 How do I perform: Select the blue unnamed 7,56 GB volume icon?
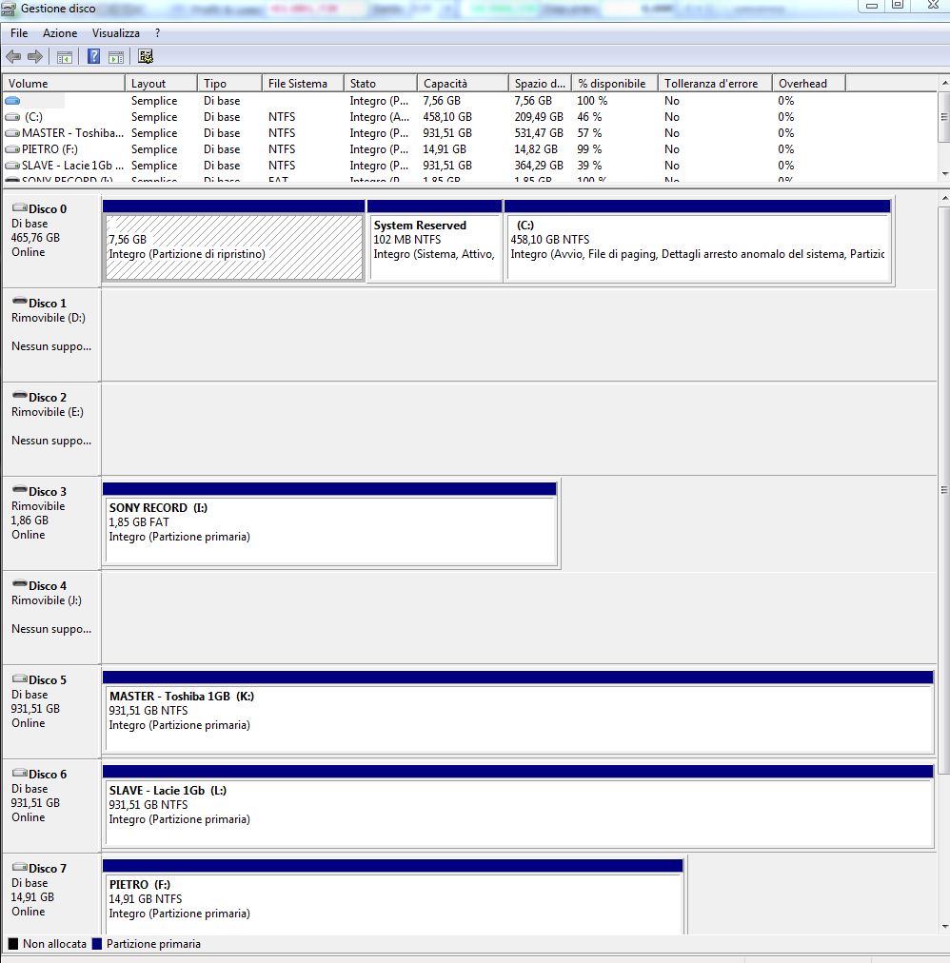pyautogui.click(x=12, y=101)
